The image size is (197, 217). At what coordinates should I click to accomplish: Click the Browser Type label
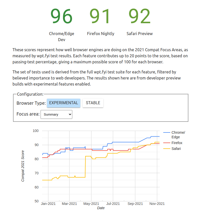(31, 103)
